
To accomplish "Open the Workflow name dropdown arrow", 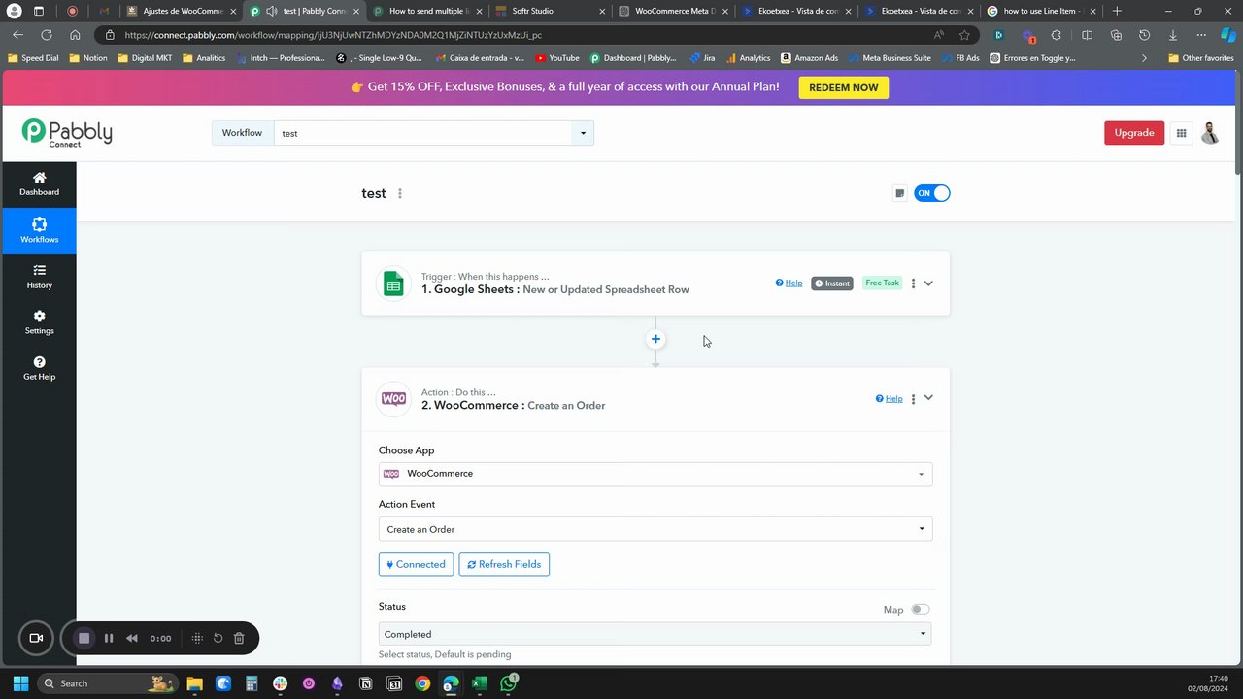I will pyautogui.click(x=584, y=134).
